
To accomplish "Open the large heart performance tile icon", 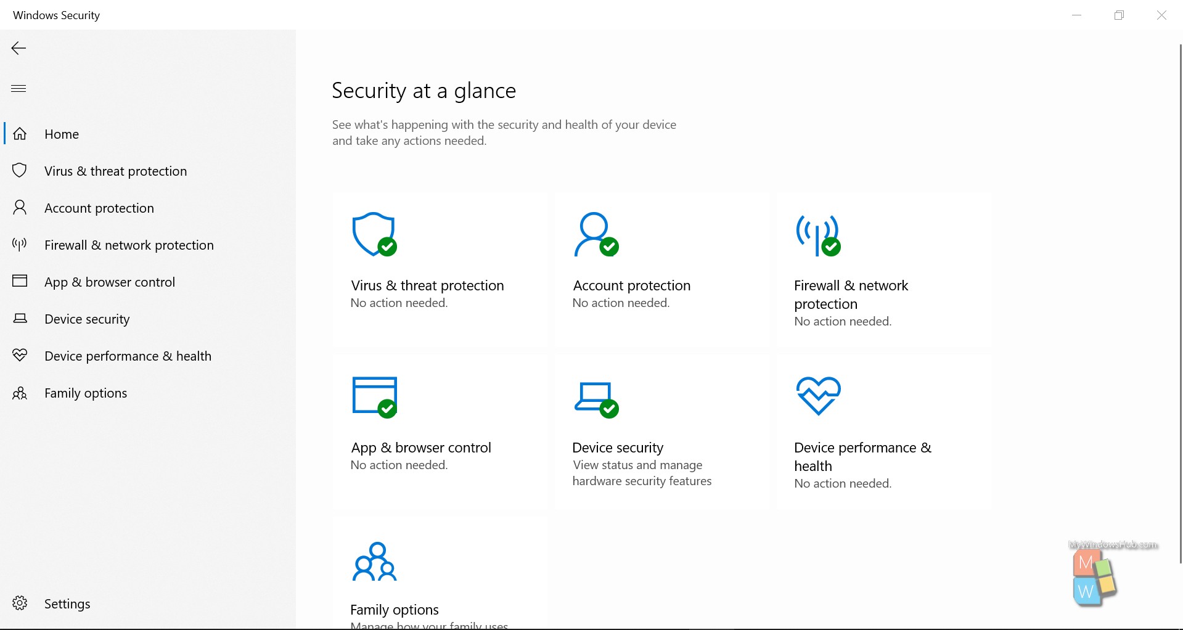I will tap(818, 396).
